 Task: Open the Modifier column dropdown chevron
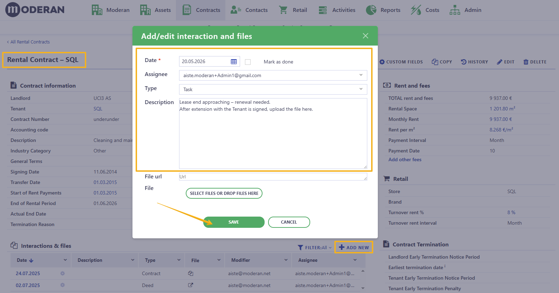tap(286, 260)
